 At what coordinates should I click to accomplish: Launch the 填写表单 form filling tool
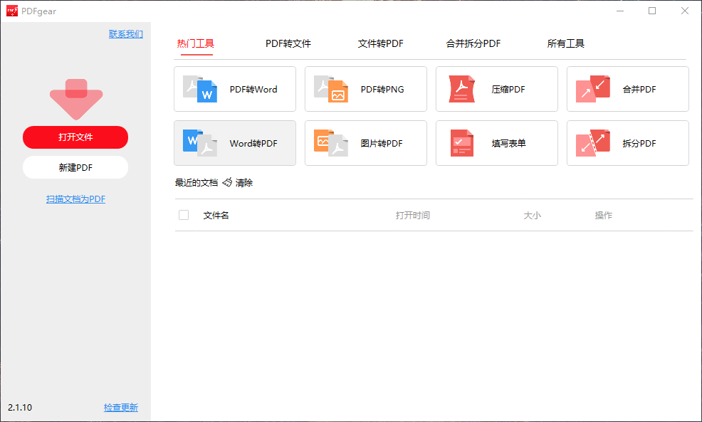coord(496,143)
